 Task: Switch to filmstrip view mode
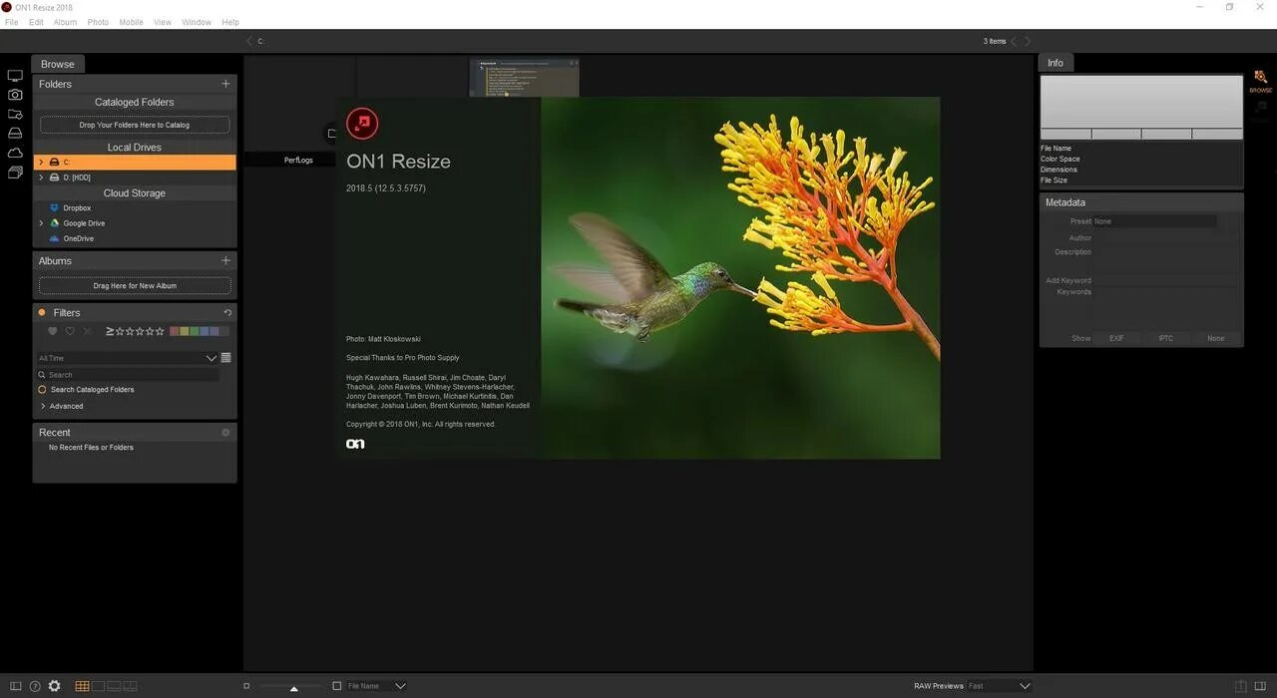click(114, 686)
